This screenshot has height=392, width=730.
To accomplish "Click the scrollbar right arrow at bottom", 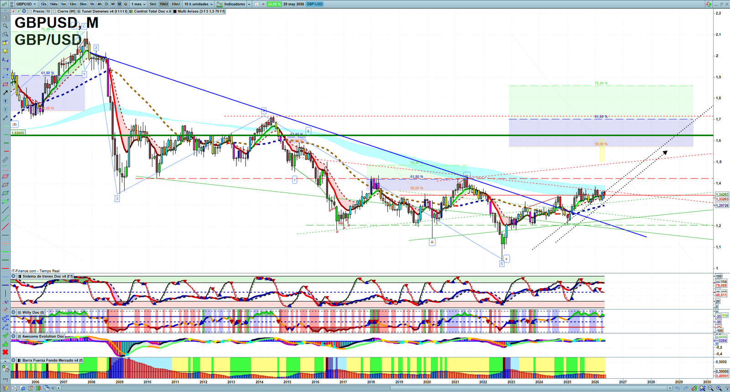I will (670, 388).
